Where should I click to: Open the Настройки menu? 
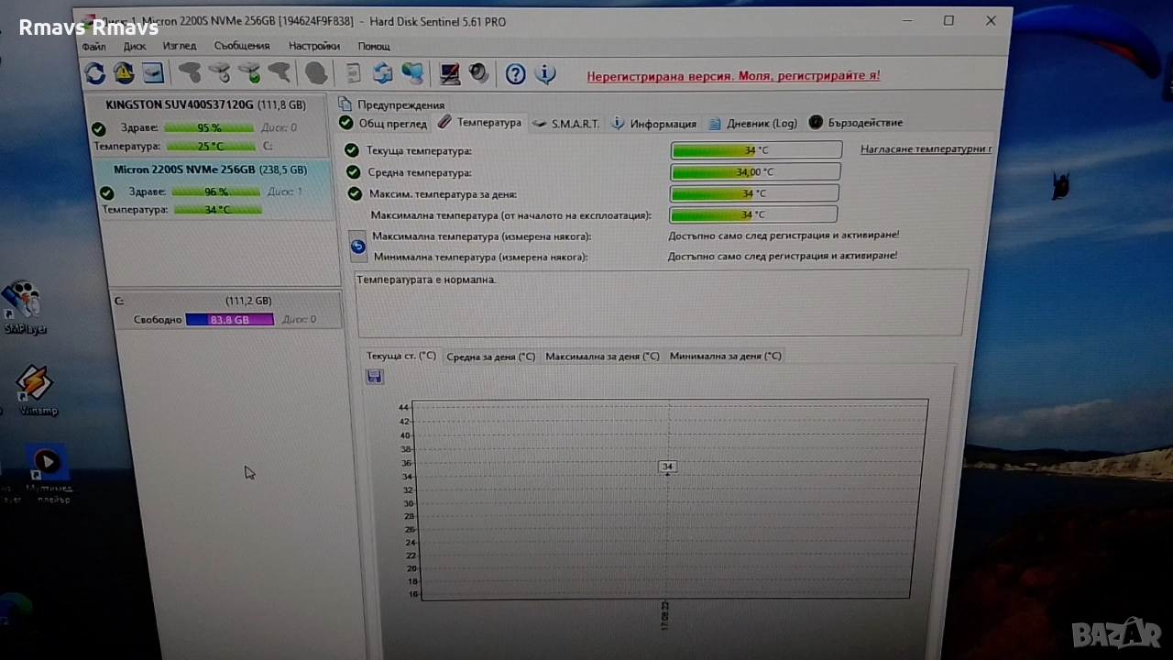(313, 46)
